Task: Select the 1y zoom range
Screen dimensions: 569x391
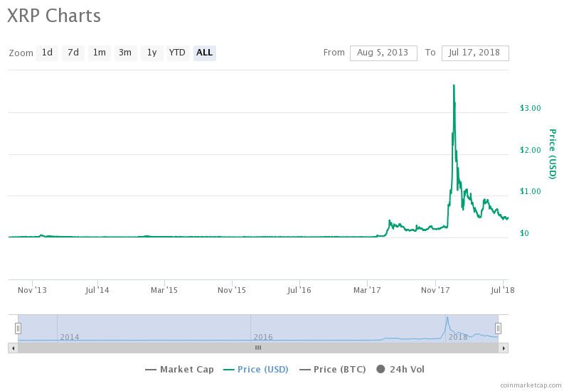Action: click(152, 53)
